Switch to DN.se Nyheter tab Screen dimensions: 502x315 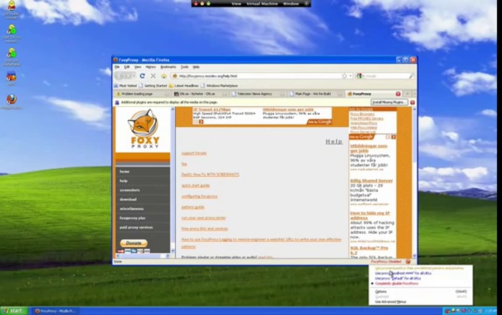point(199,94)
